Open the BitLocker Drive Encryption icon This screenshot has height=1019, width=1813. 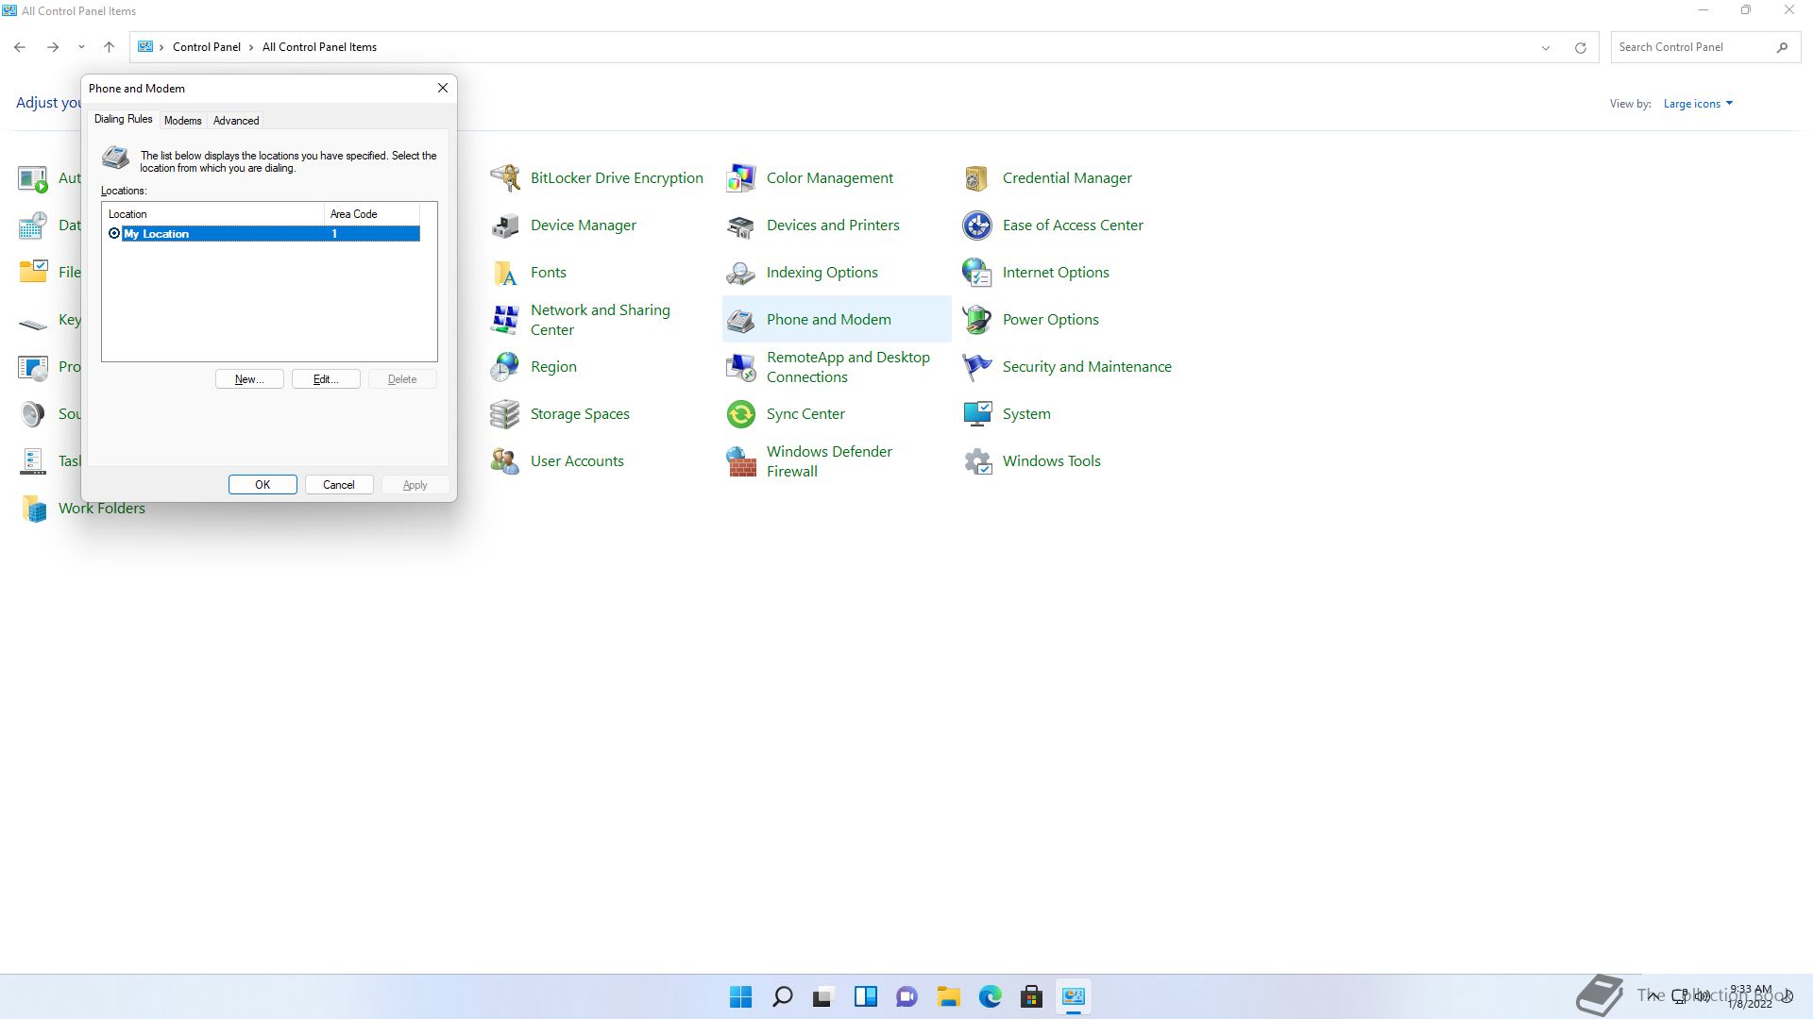pos(505,177)
